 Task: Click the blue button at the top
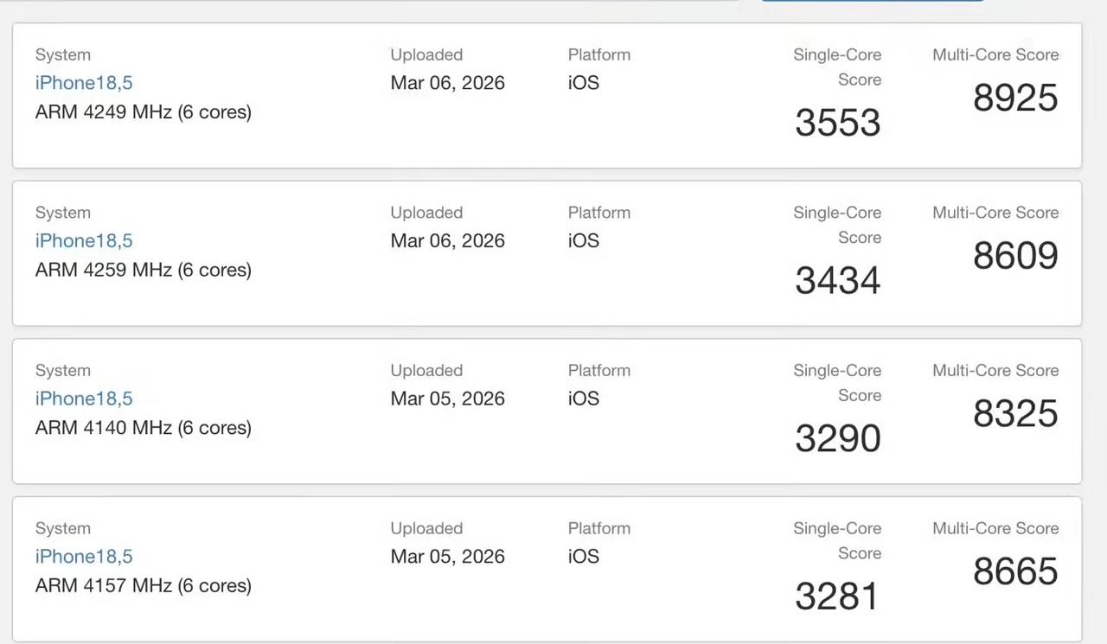coord(872,2)
